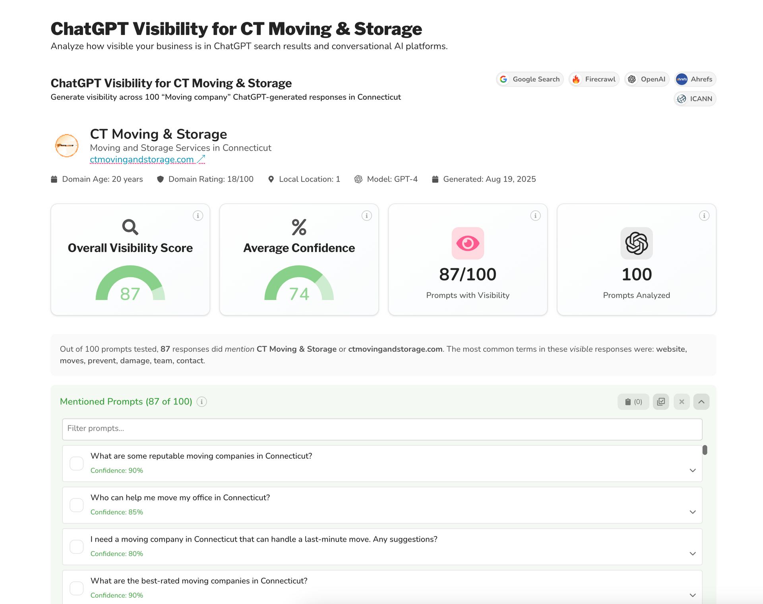Click info icon on Prompts Analyzed card
The width and height of the screenshot is (763, 604).
coord(704,216)
